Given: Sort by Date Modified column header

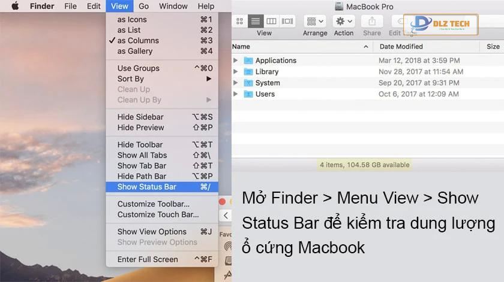Looking at the screenshot, I should [426, 47].
